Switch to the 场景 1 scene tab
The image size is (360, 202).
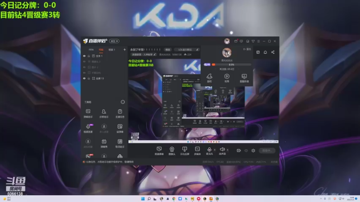[x=112, y=49]
